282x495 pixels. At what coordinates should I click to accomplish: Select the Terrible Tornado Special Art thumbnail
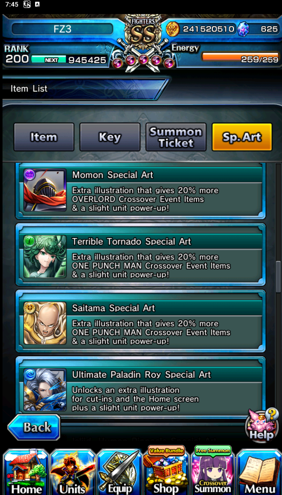(x=45, y=257)
